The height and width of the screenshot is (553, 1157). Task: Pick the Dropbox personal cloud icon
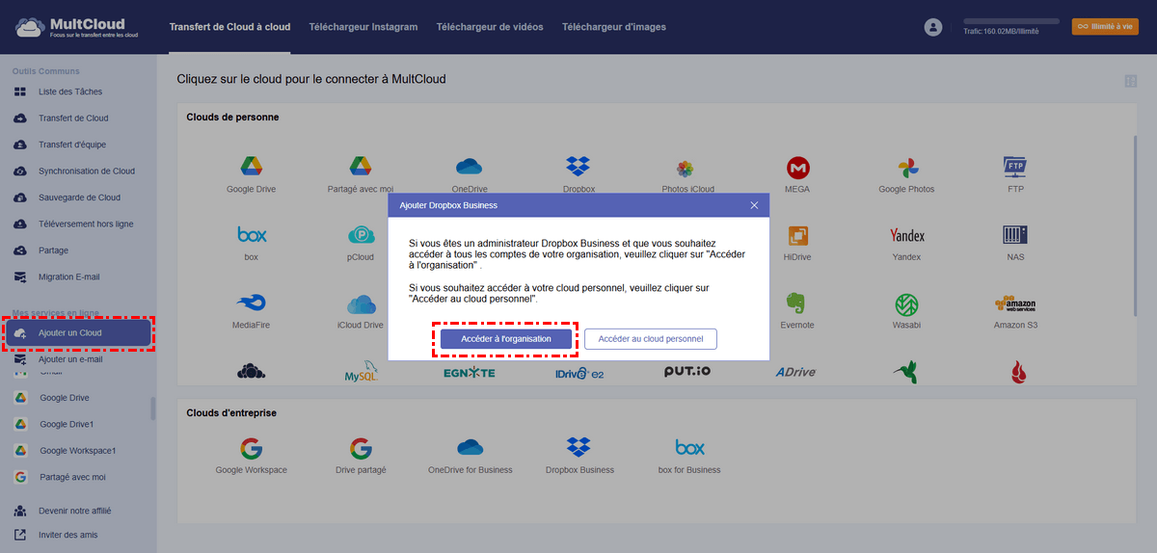coord(578,166)
